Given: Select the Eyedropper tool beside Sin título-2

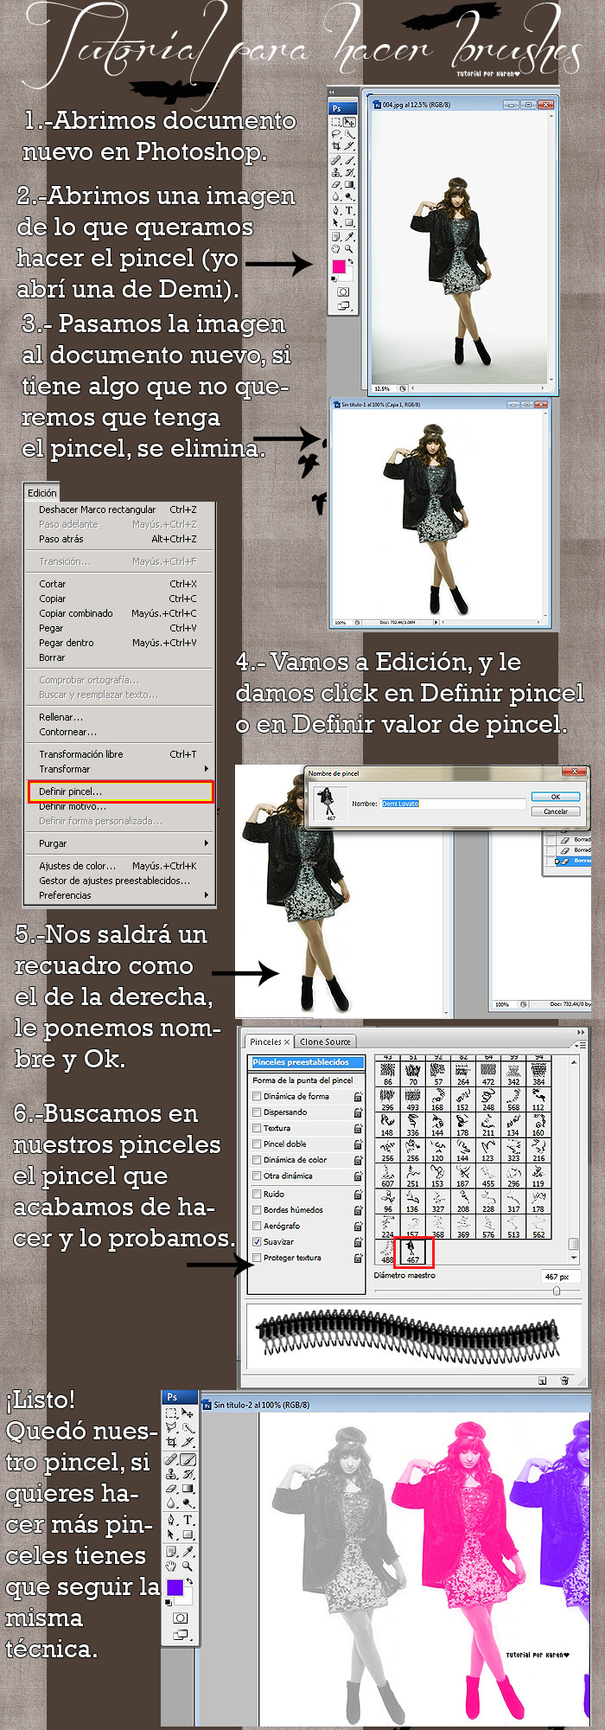Looking at the screenshot, I should [188, 1551].
